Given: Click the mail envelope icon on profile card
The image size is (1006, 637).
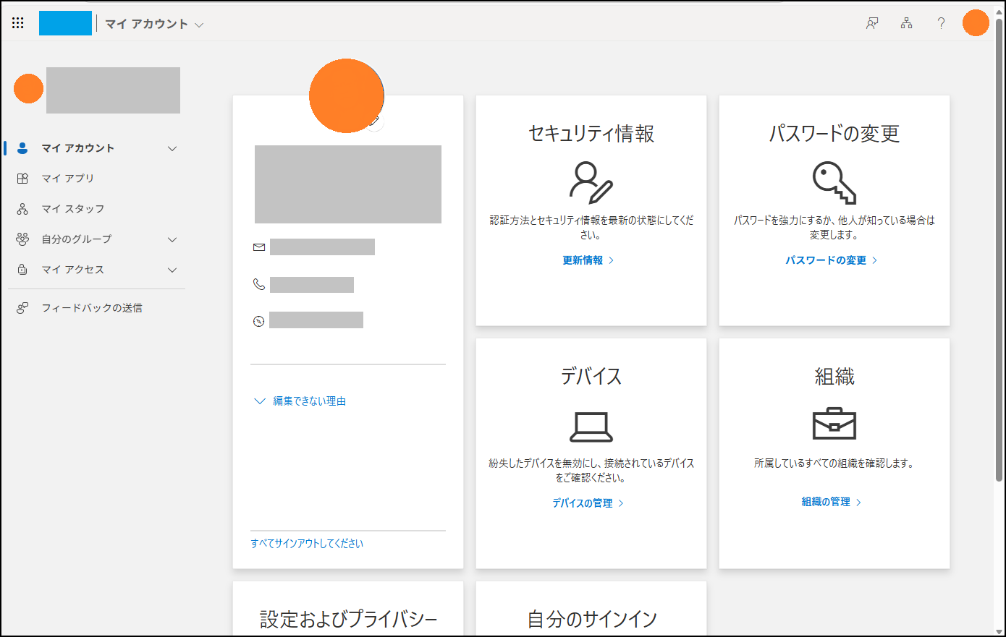Looking at the screenshot, I should click(258, 247).
